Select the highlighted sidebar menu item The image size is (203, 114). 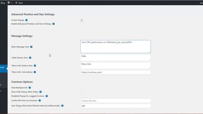point(3,69)
